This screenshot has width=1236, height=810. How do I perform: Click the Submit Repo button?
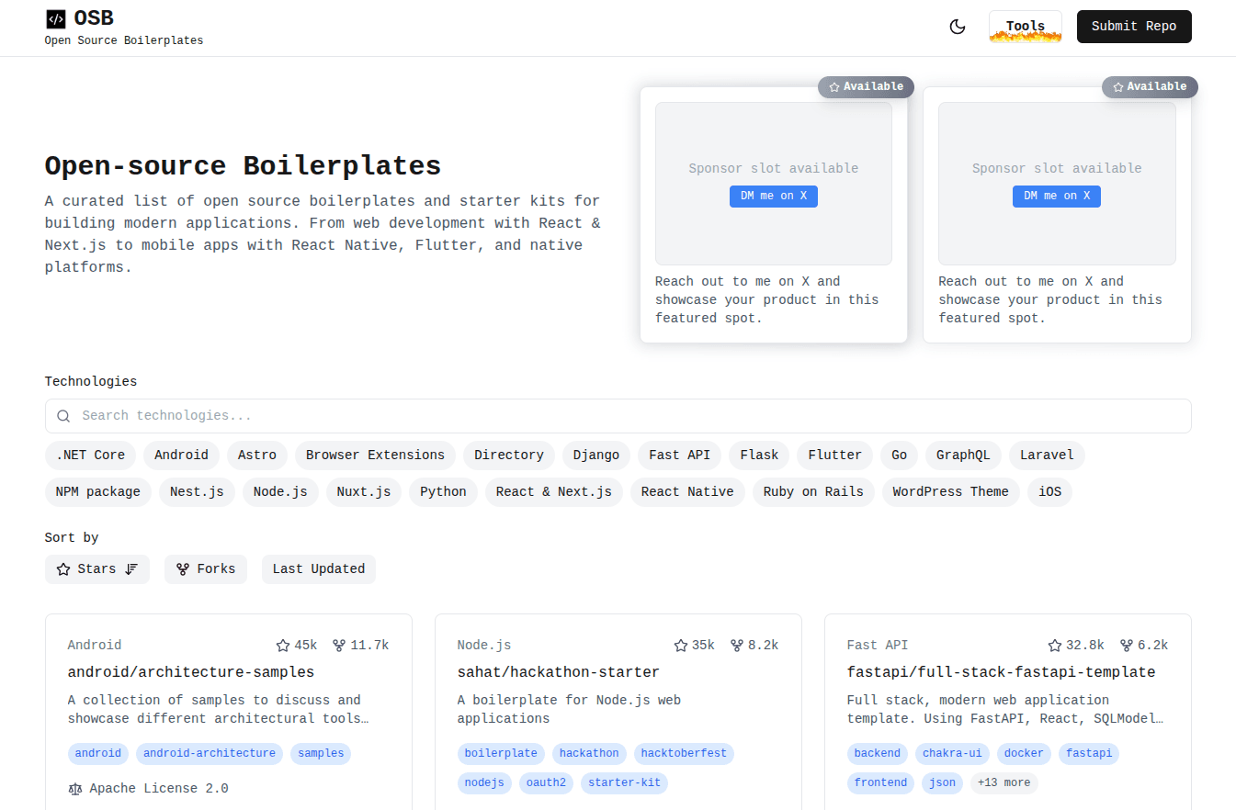point(1134,27)
